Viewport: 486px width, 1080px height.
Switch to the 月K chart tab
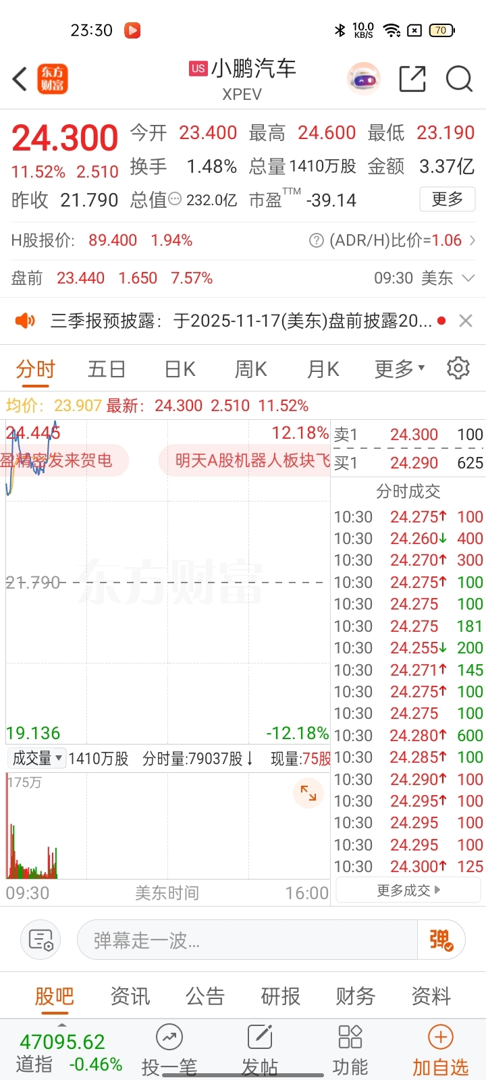323,369
